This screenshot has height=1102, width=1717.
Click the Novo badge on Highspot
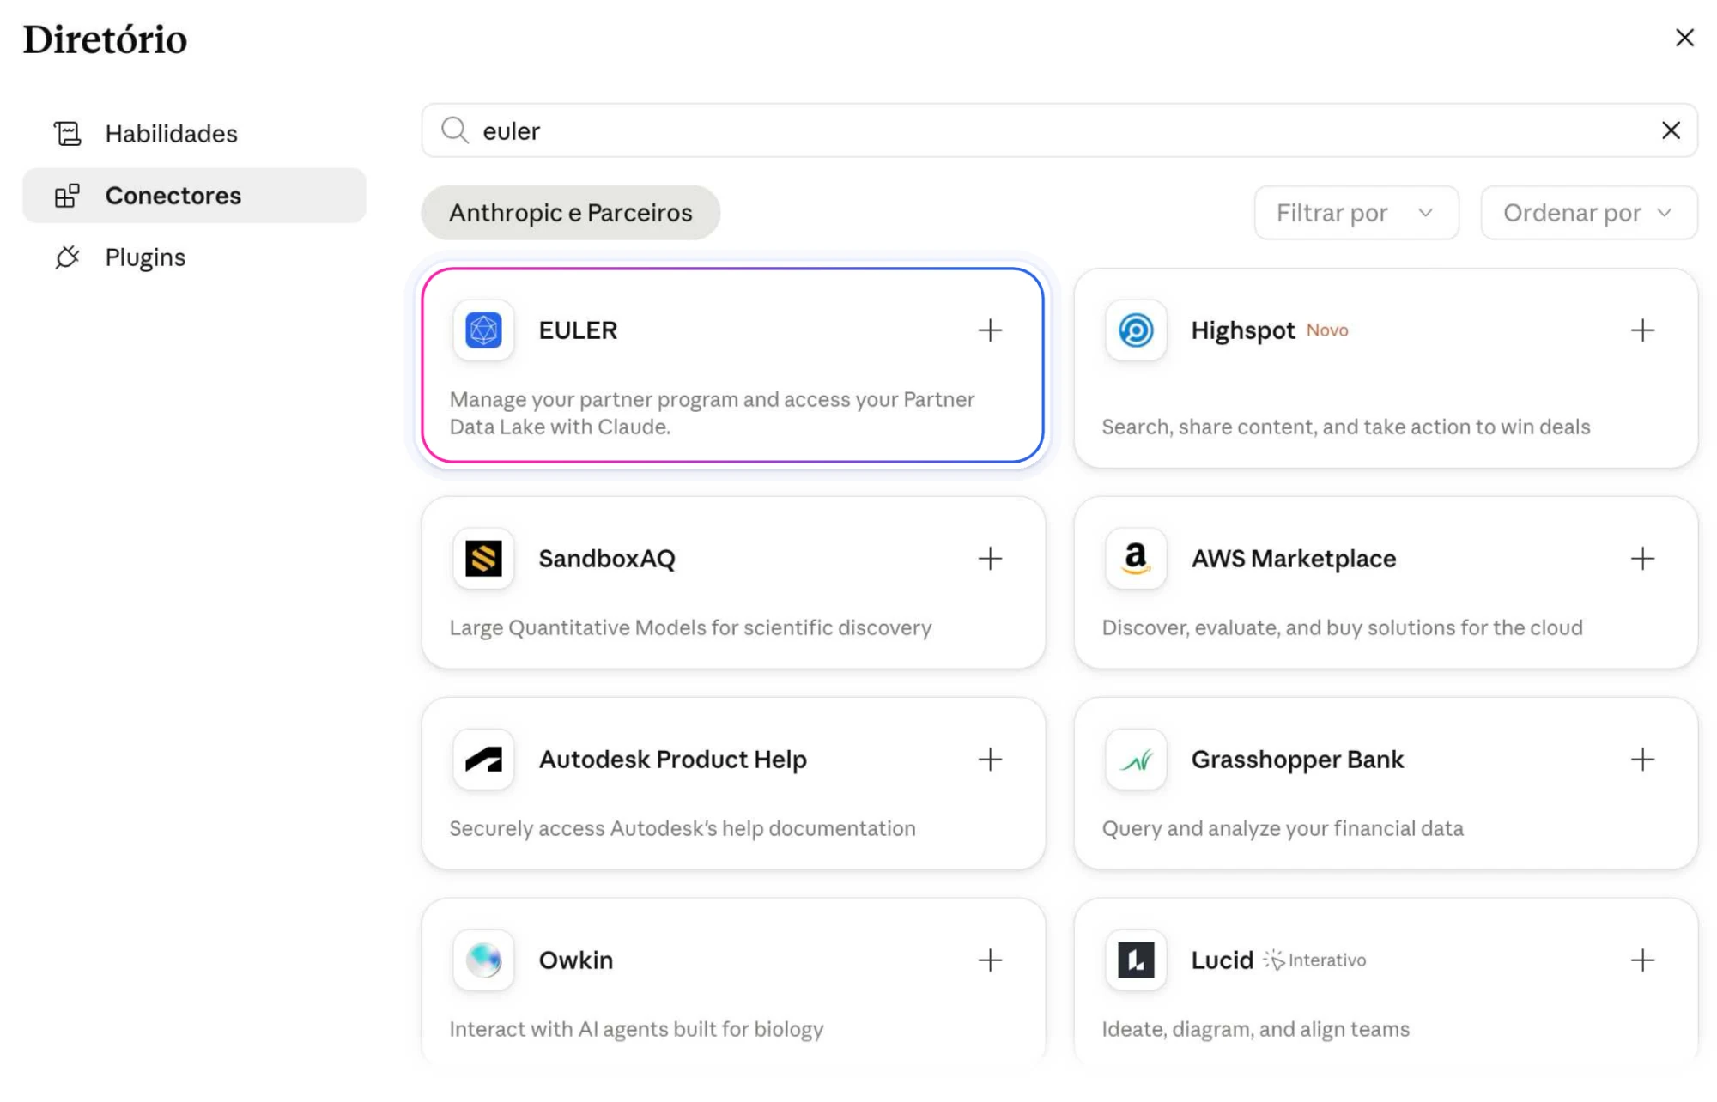click(x=1327, y=330)
